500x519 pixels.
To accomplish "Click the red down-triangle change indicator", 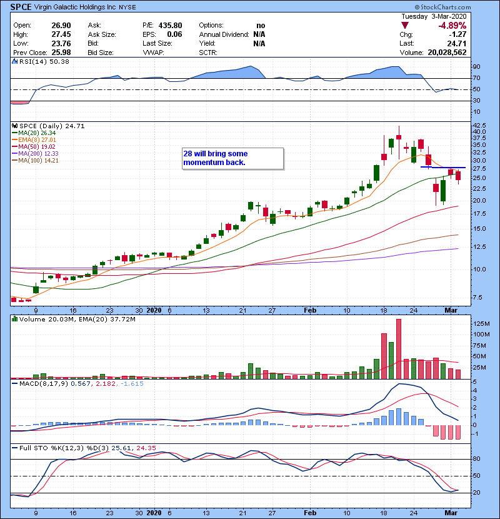I will pos(404,26).
